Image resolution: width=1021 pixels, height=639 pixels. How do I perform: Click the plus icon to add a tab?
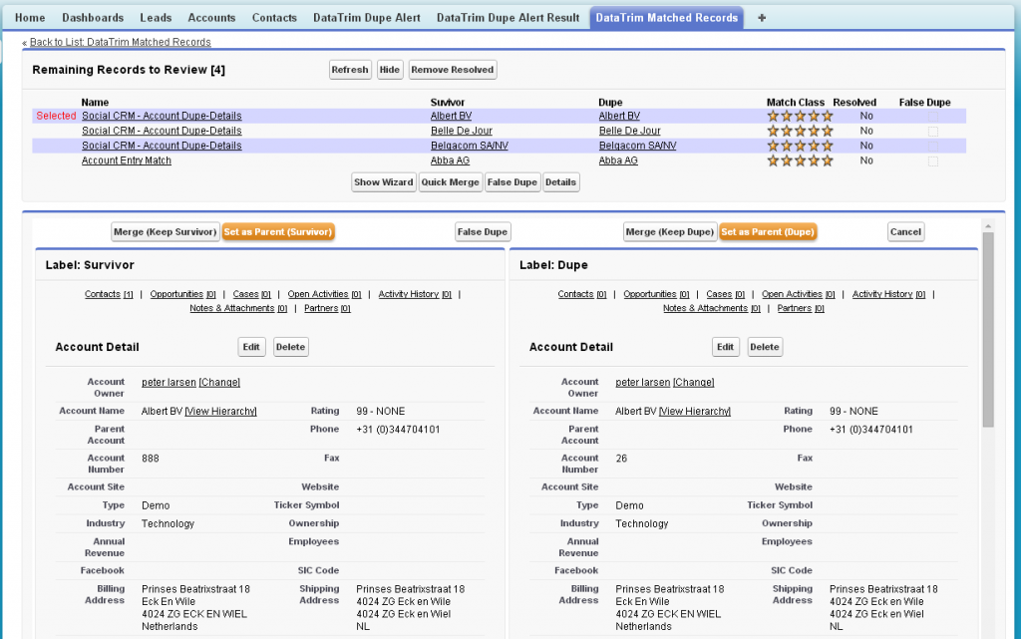pos(762,18)
